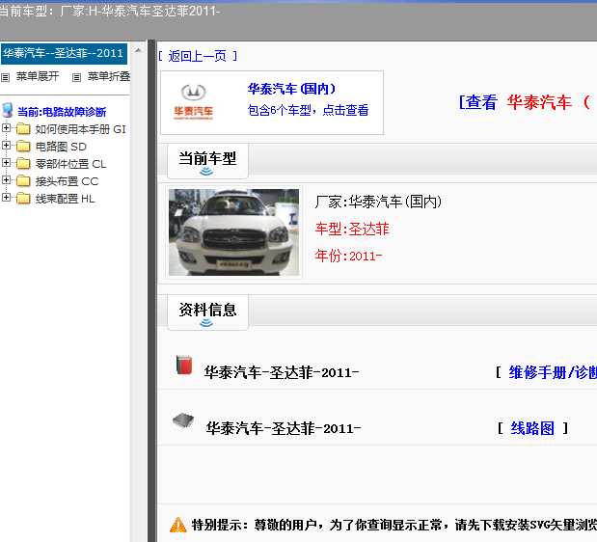Click the folder icon for 接头布置 CC
This screenshot has height=542, width=597.
click(x=24, y=181)
